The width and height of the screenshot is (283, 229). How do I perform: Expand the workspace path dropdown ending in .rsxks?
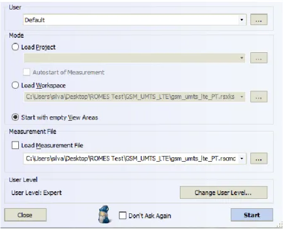pyautogui.click(x=241, y=97)
